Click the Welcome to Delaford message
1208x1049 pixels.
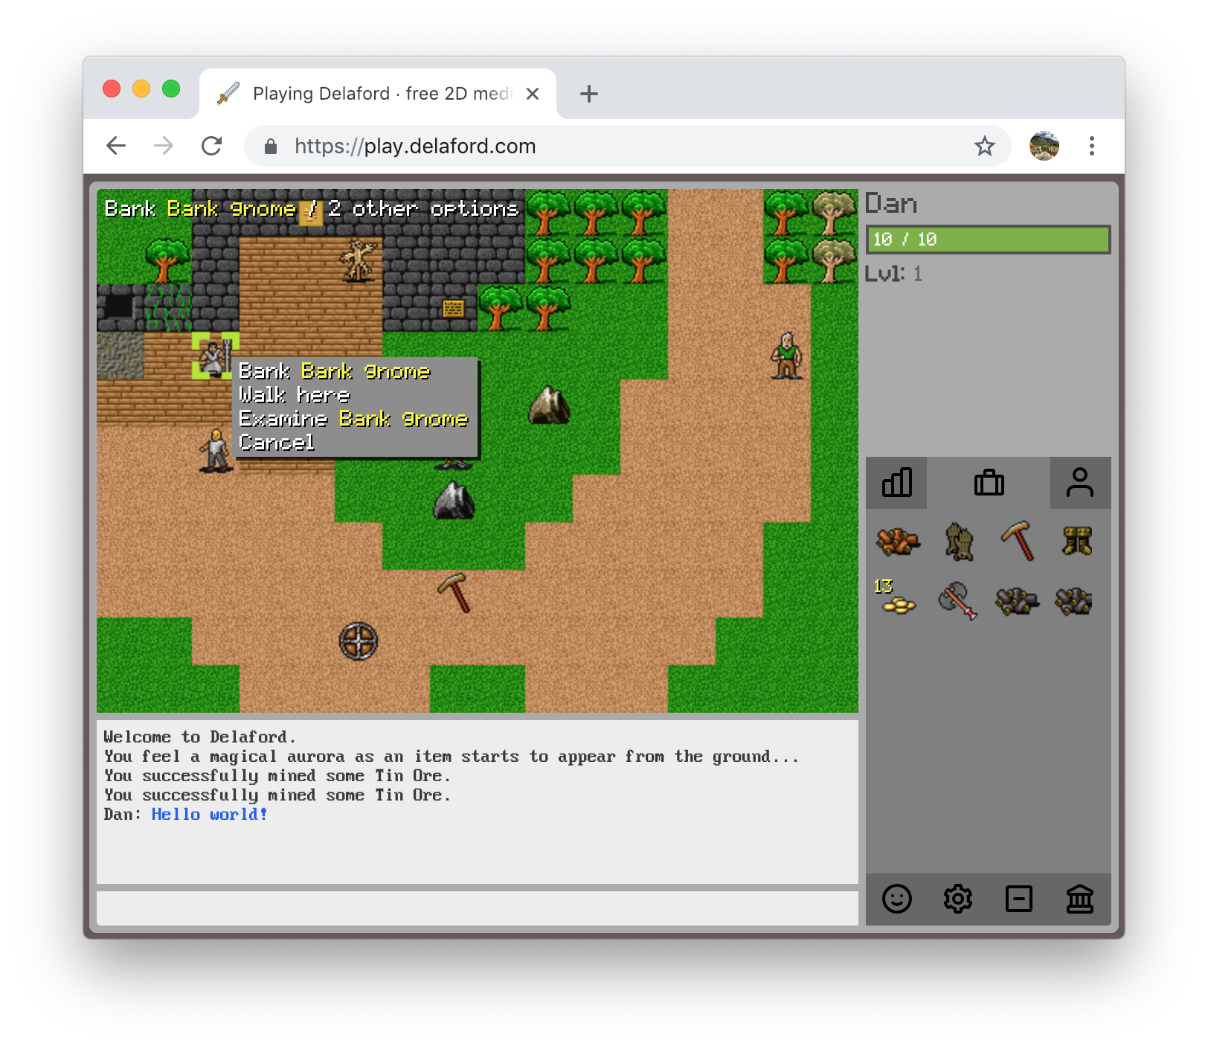(x=199, y=737)
